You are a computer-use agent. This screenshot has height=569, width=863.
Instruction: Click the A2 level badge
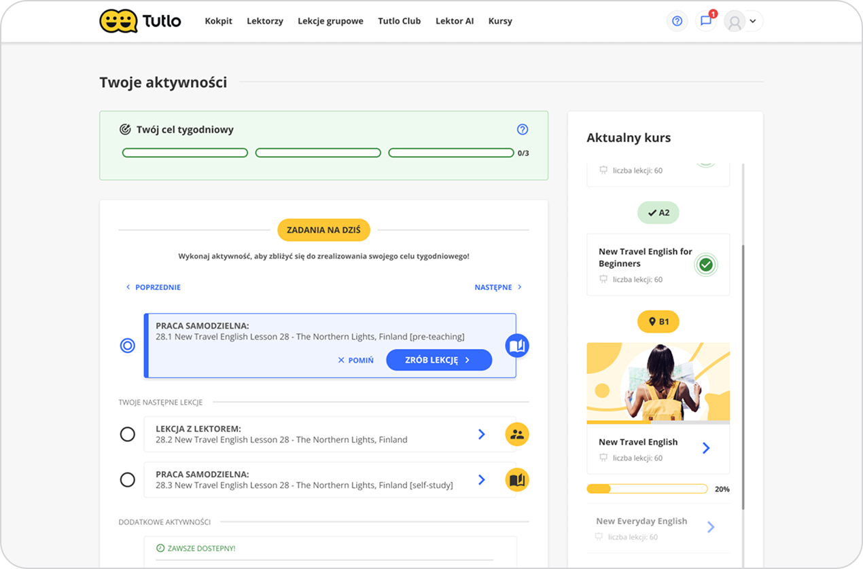point(658,213)
